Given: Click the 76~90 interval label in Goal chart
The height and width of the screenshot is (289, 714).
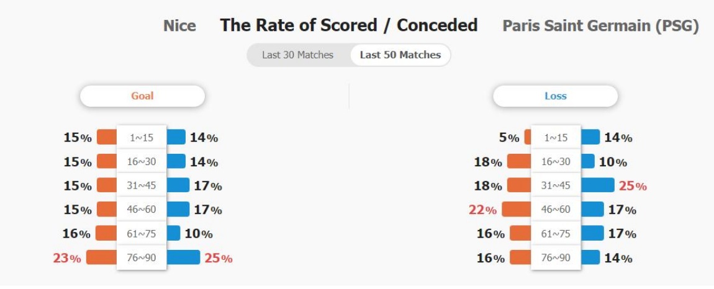Looking at the screenshot, I should [142, 257].
